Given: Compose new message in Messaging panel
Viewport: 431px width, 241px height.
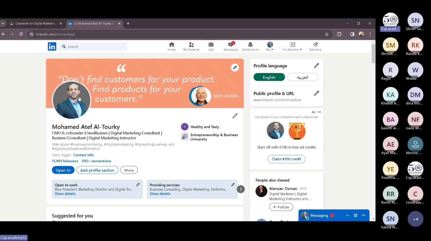Looking at the screenshot, I should tap(356, 215).
